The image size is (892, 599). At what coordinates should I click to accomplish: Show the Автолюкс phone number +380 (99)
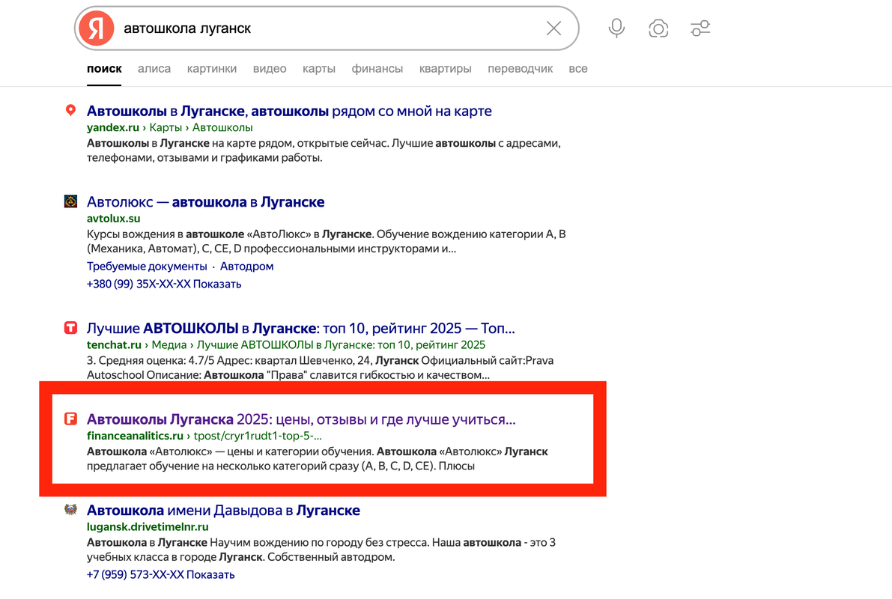coord(164,284)
